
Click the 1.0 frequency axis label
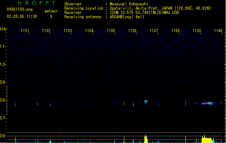3,64
